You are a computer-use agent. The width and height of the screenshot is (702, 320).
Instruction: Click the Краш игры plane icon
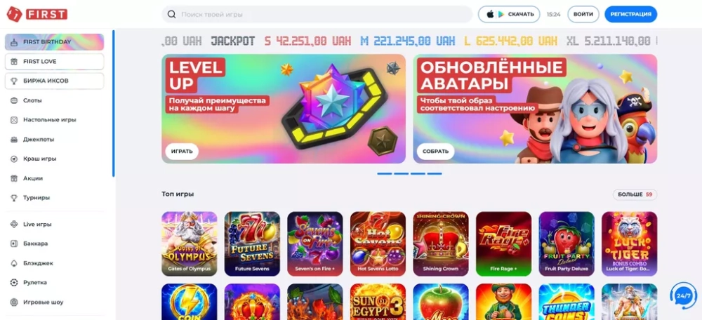(14, 159)
